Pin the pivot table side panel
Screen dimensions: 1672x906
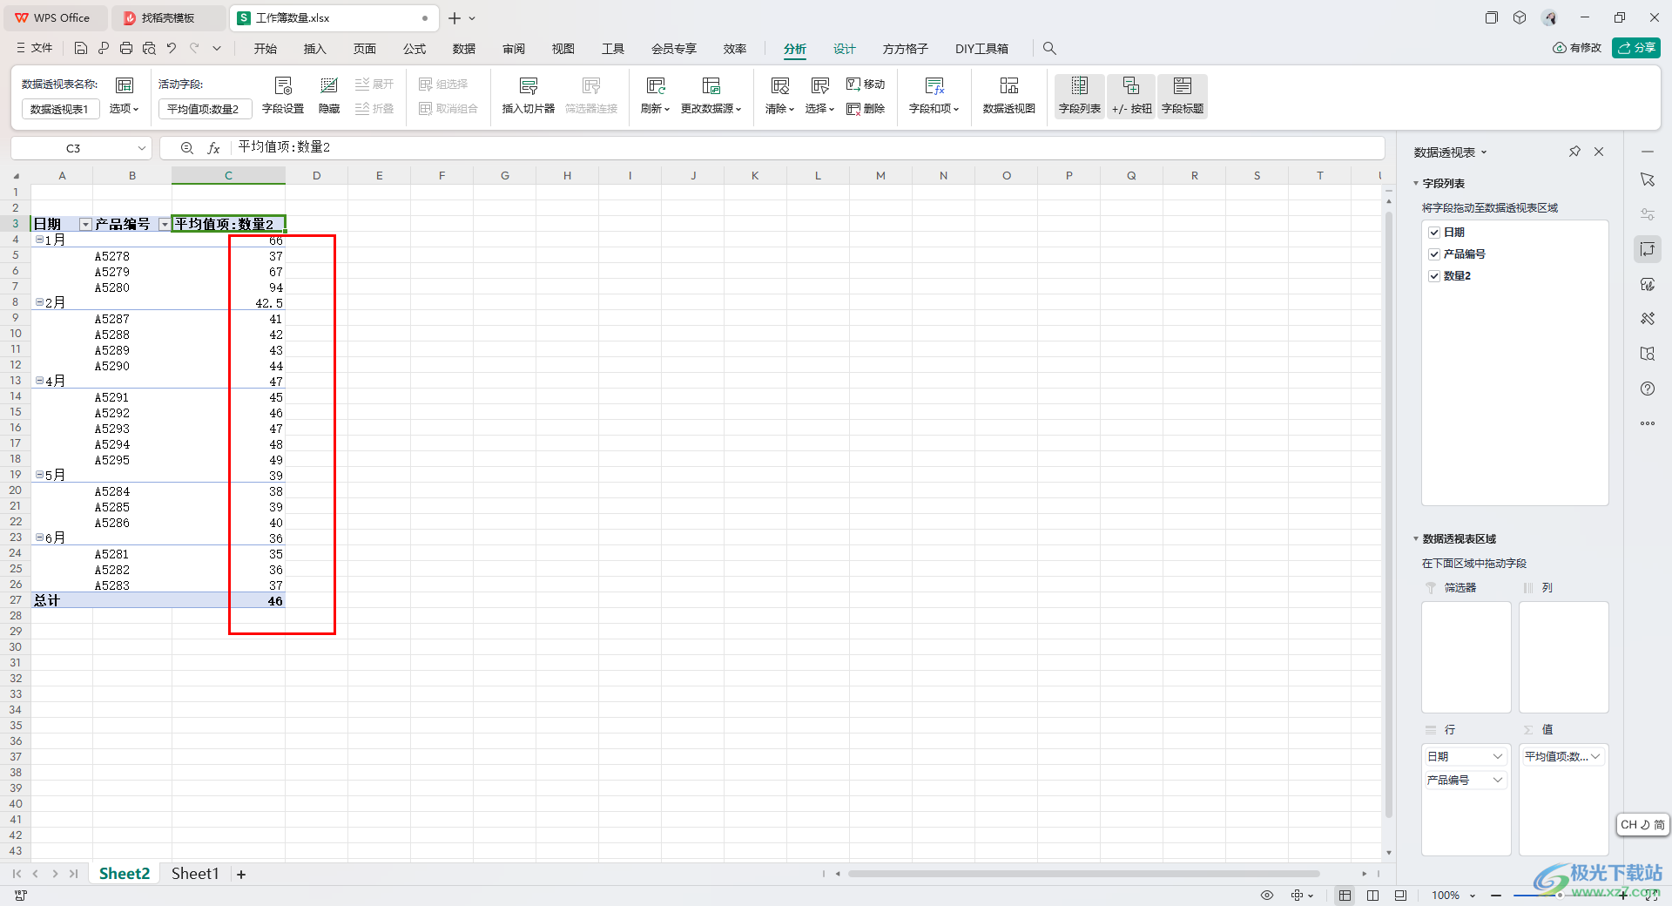[x=1574, y=152]
